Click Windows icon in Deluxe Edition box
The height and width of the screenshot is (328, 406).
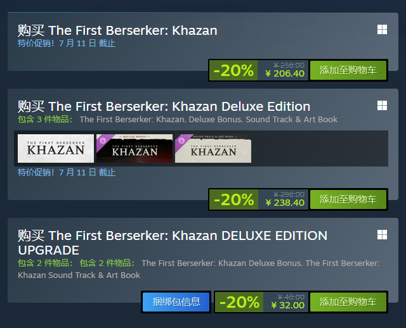coord(382,105)
